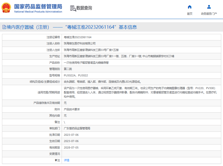Click registrant address 厂房1五楼 cell
This screenshot has width=223, height=166.
click(91, 50)
